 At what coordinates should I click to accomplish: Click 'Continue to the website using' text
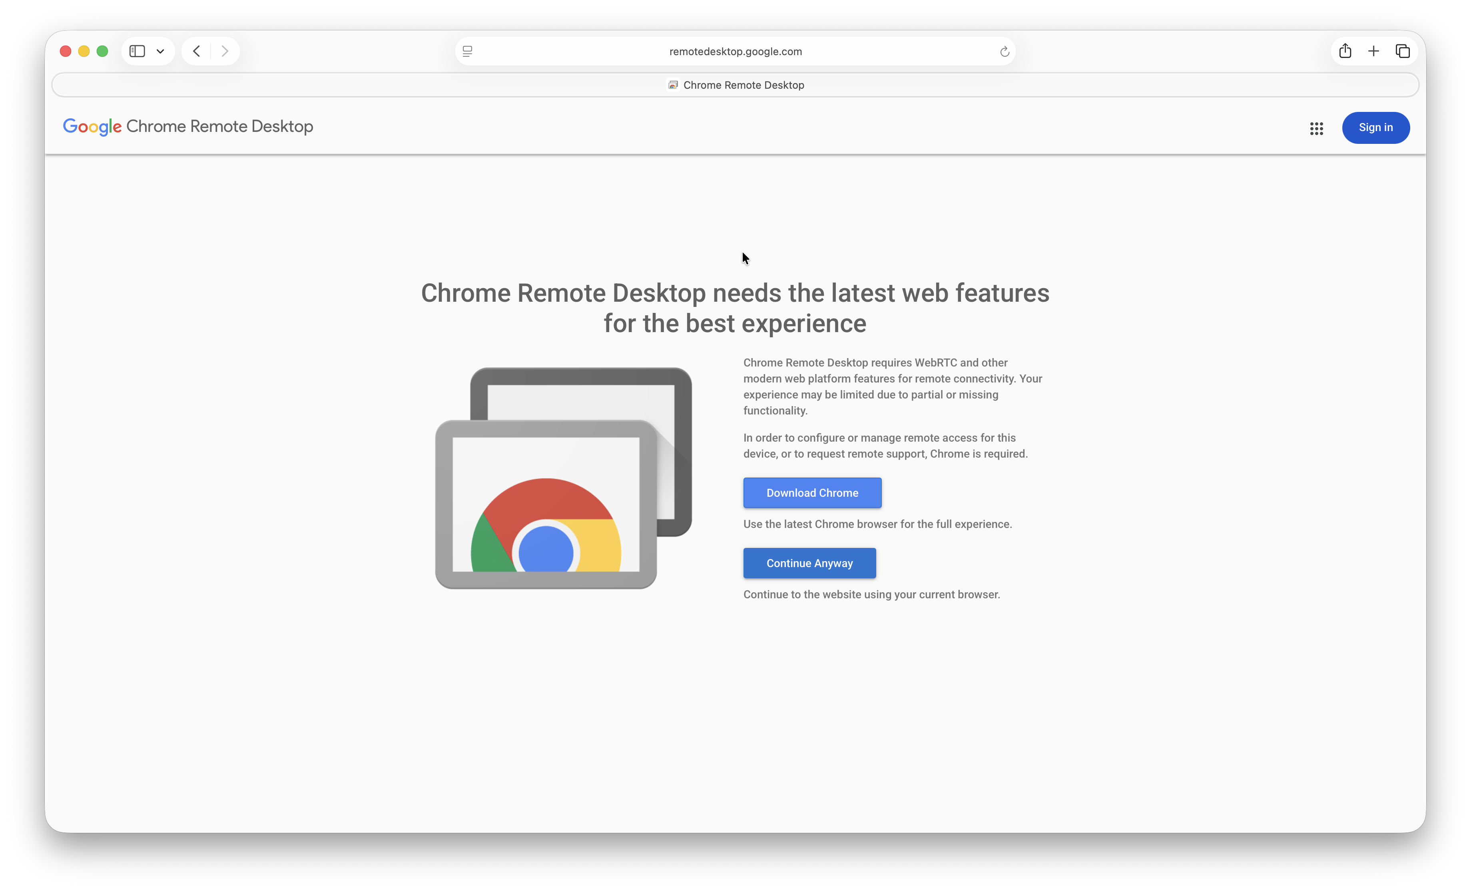click(871, 595)
